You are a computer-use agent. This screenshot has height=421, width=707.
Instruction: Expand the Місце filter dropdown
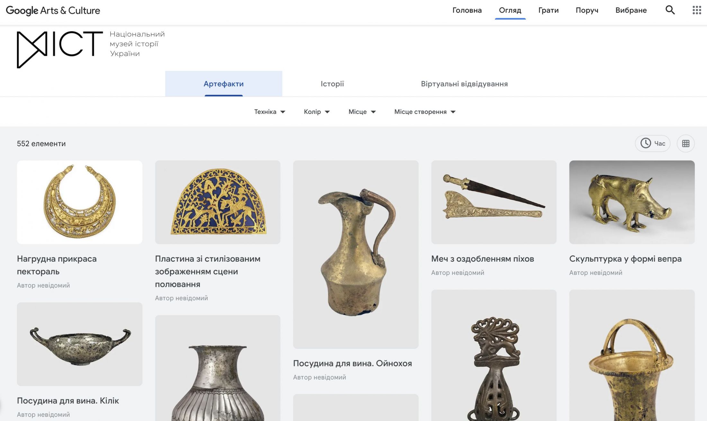[362, 112]
